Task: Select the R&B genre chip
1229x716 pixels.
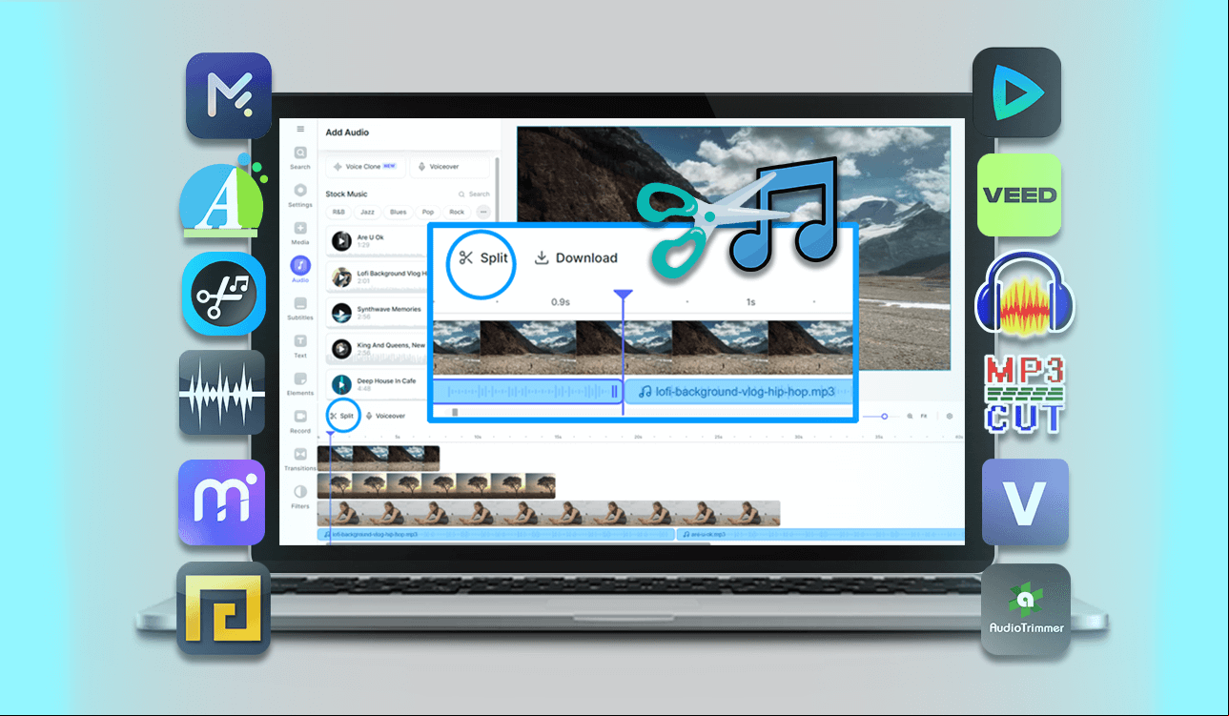Action: coord(338,212)
